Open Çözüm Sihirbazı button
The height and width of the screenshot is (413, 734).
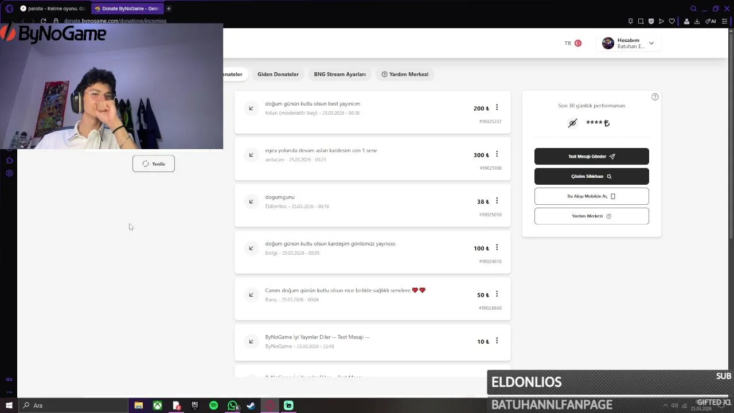pos(592,176)
